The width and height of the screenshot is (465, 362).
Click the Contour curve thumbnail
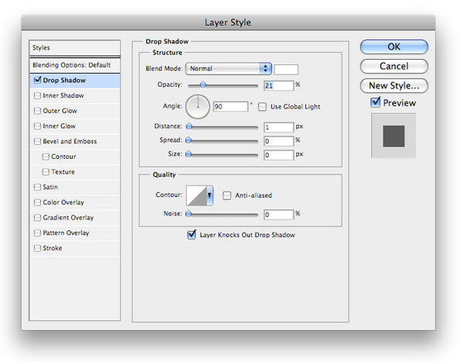pyautogui.click(x=196, y=195)
